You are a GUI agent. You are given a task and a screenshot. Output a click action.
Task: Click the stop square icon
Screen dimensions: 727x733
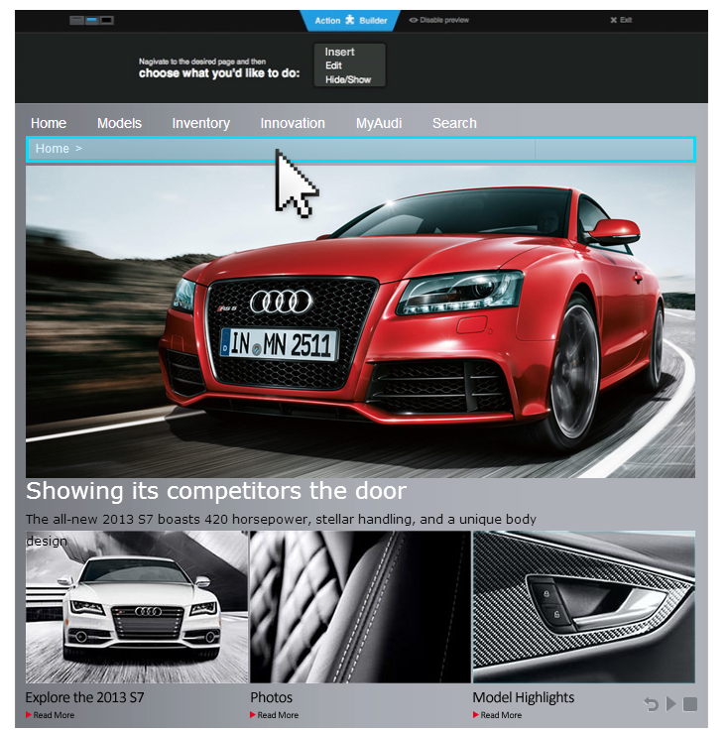(690, 704)
